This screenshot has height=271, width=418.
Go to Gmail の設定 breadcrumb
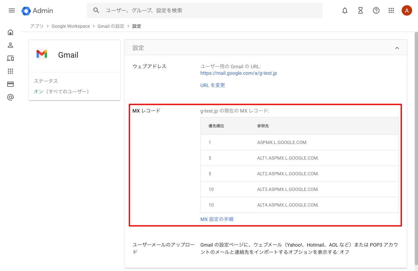click(111, 26)
